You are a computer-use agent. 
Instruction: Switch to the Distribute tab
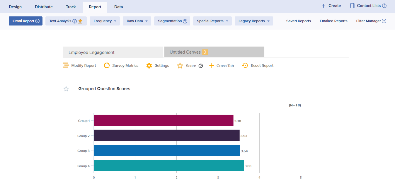[44, 7]
